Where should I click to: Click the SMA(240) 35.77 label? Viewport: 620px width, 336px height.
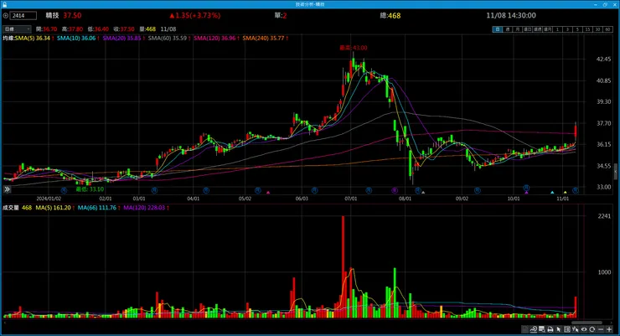click(263, 38)
